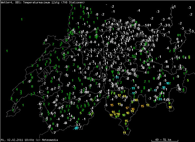This screenshot has height=142, width=195.
Task: Click the '49 - 51 km' scale bar
Action: coord(163,139)
